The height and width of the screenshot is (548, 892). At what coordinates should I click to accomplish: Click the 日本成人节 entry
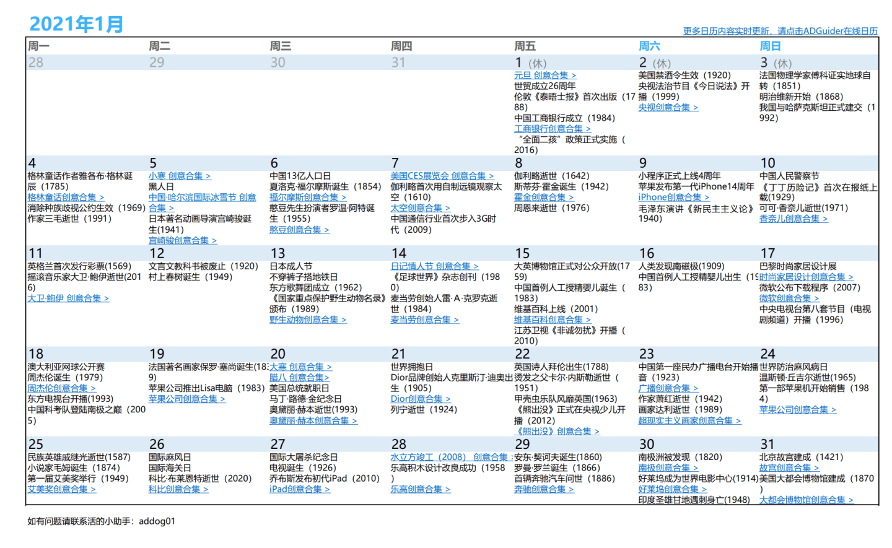click(291, 266)
